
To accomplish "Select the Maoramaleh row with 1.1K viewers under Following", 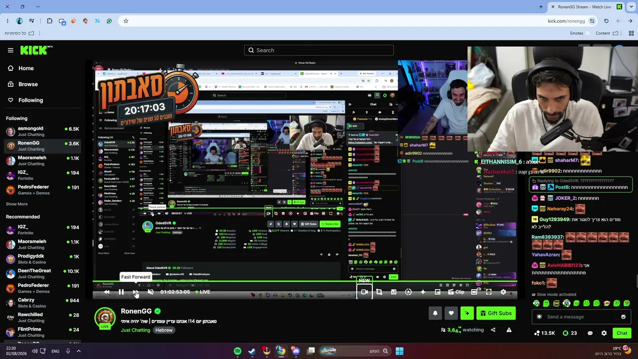I will [x=42, y=161].
